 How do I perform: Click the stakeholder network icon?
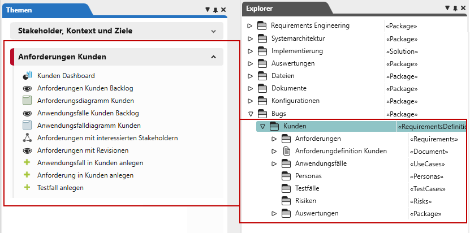pyautogui.click(x=27, y=138)
